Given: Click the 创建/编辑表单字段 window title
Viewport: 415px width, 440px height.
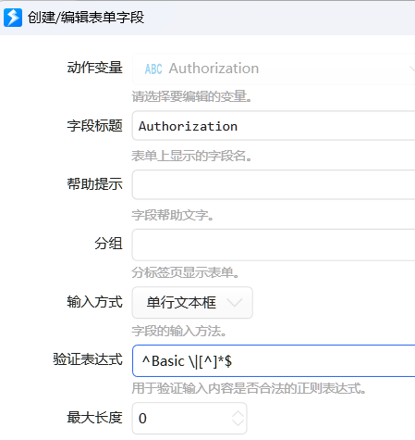Looking at the screenshot, I should (86, 18).
